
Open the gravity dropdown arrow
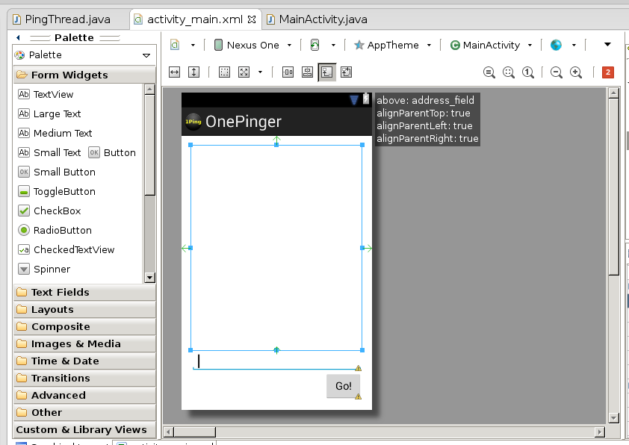261,72
